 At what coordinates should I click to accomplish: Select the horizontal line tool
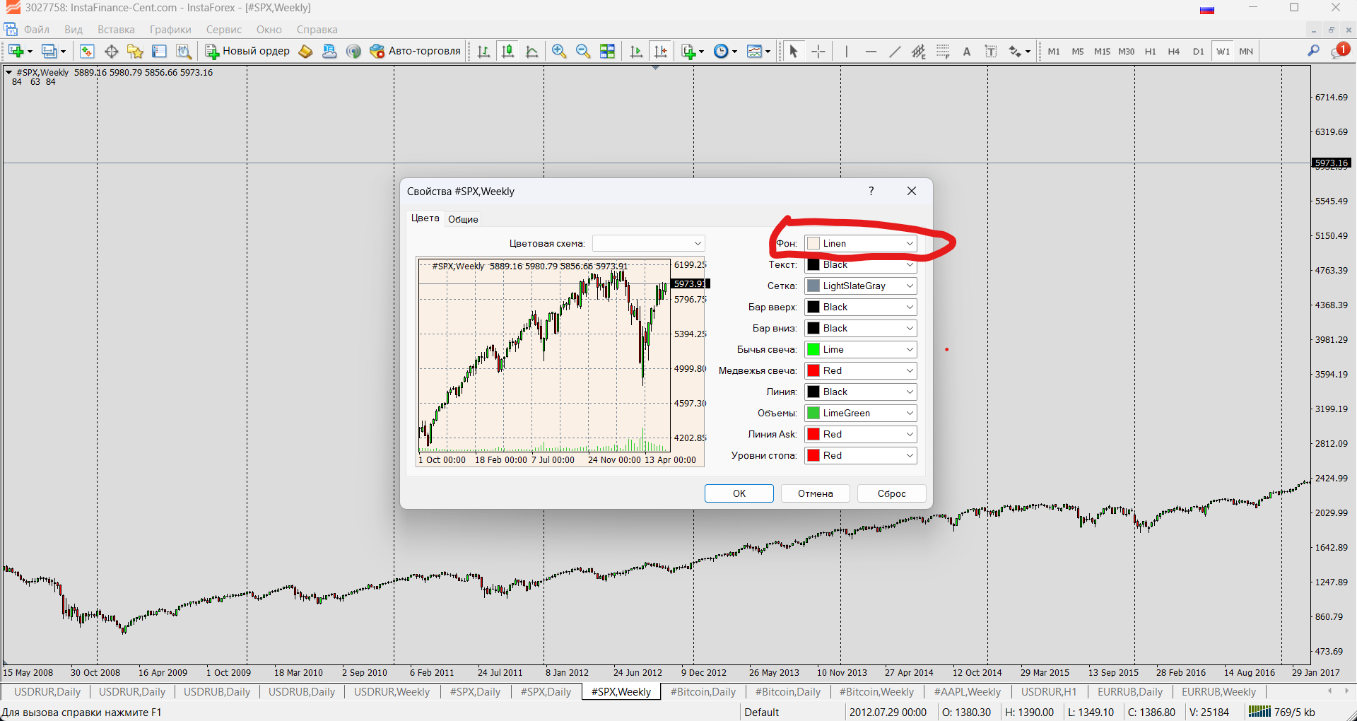[871, 51]
